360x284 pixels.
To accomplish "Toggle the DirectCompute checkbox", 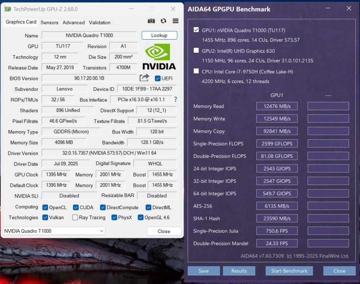I will pos(103,207).
